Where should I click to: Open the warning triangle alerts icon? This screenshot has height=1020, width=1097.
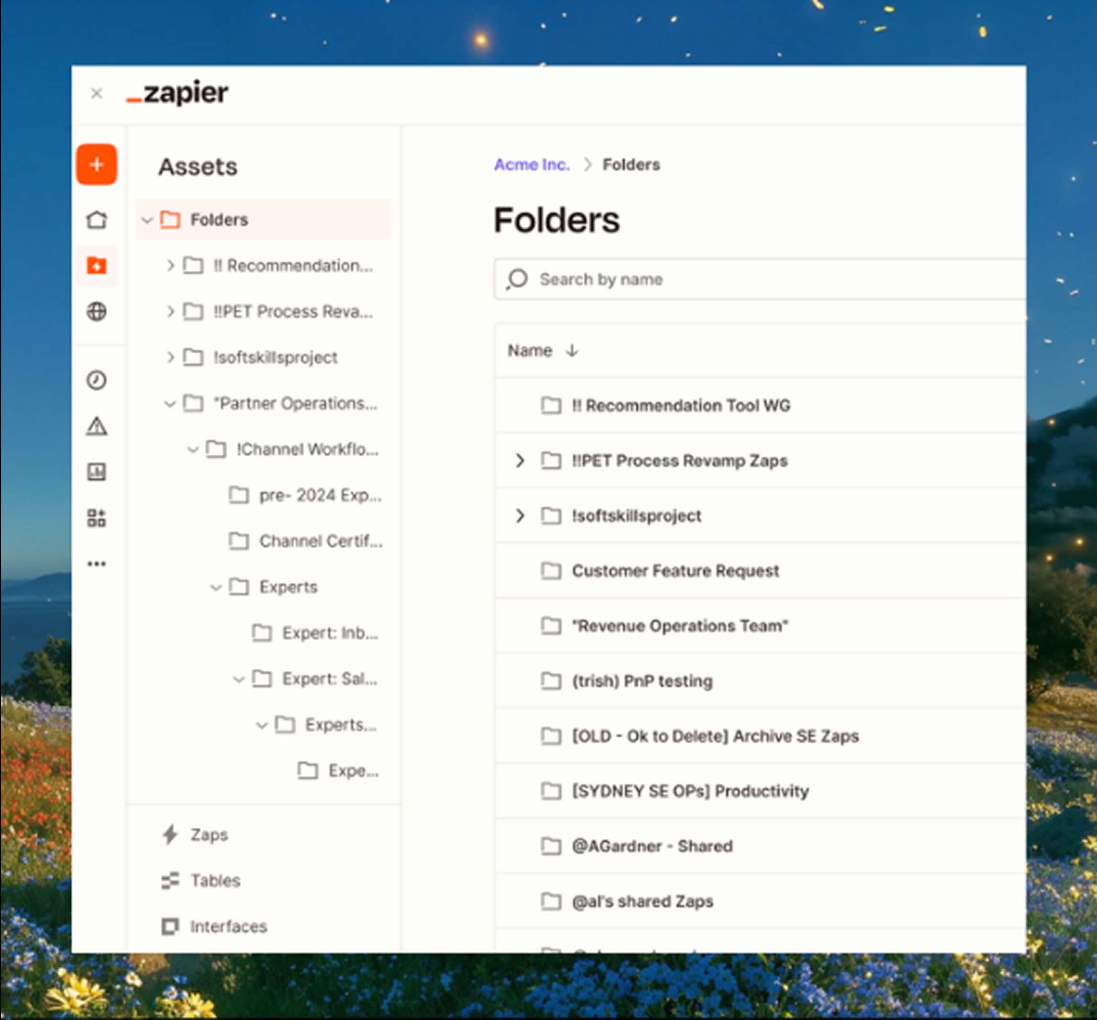[x=97, y=426]
